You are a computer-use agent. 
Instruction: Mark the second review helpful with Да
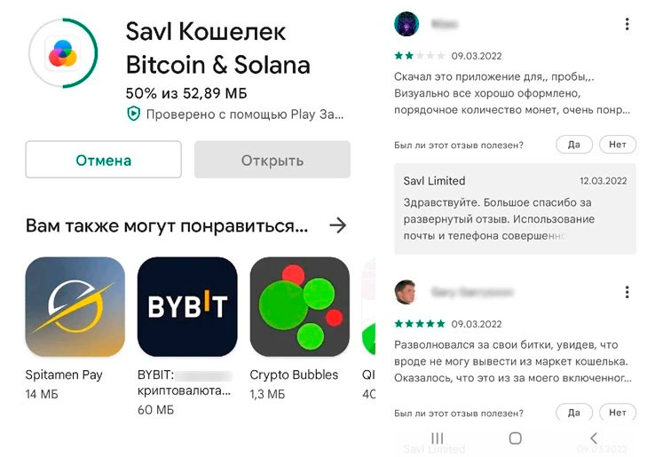[574, 413]
